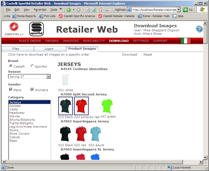The width and height of the screenshot is (209, 171).
Task: Select the Castelli brand radio button
Action: 11,66
